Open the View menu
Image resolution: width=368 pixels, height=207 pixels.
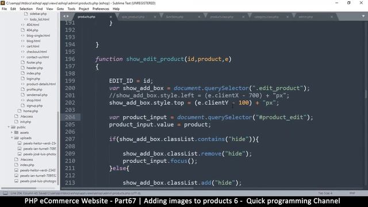(50, 9)
